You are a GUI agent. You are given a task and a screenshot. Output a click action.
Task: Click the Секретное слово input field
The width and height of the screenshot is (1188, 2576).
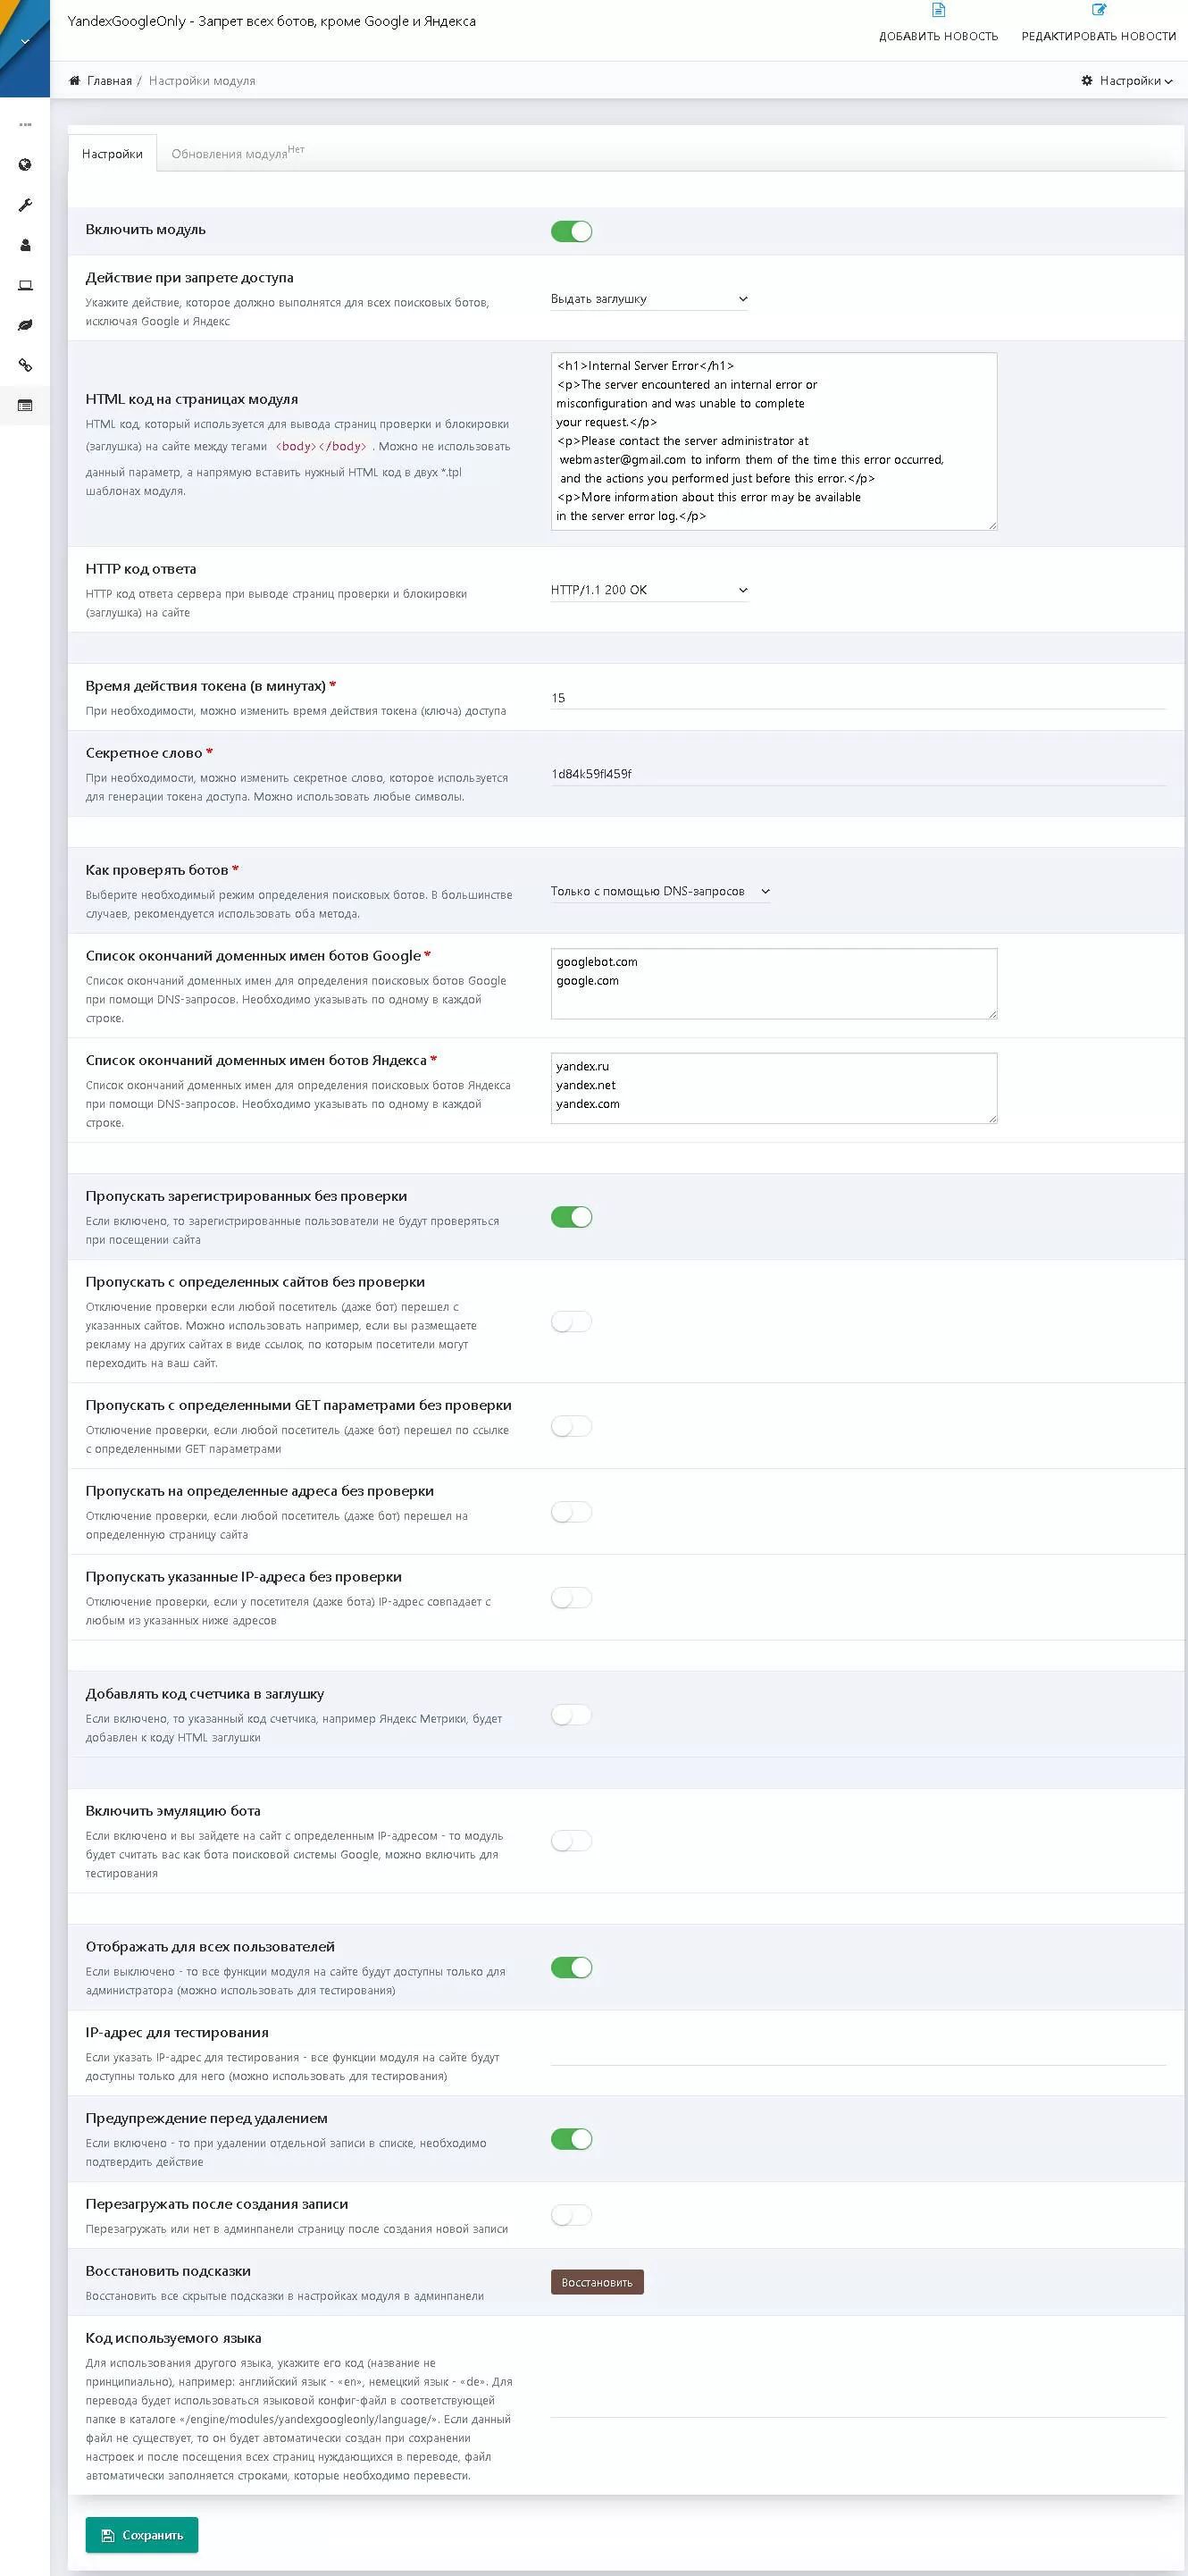coord(857,774)
